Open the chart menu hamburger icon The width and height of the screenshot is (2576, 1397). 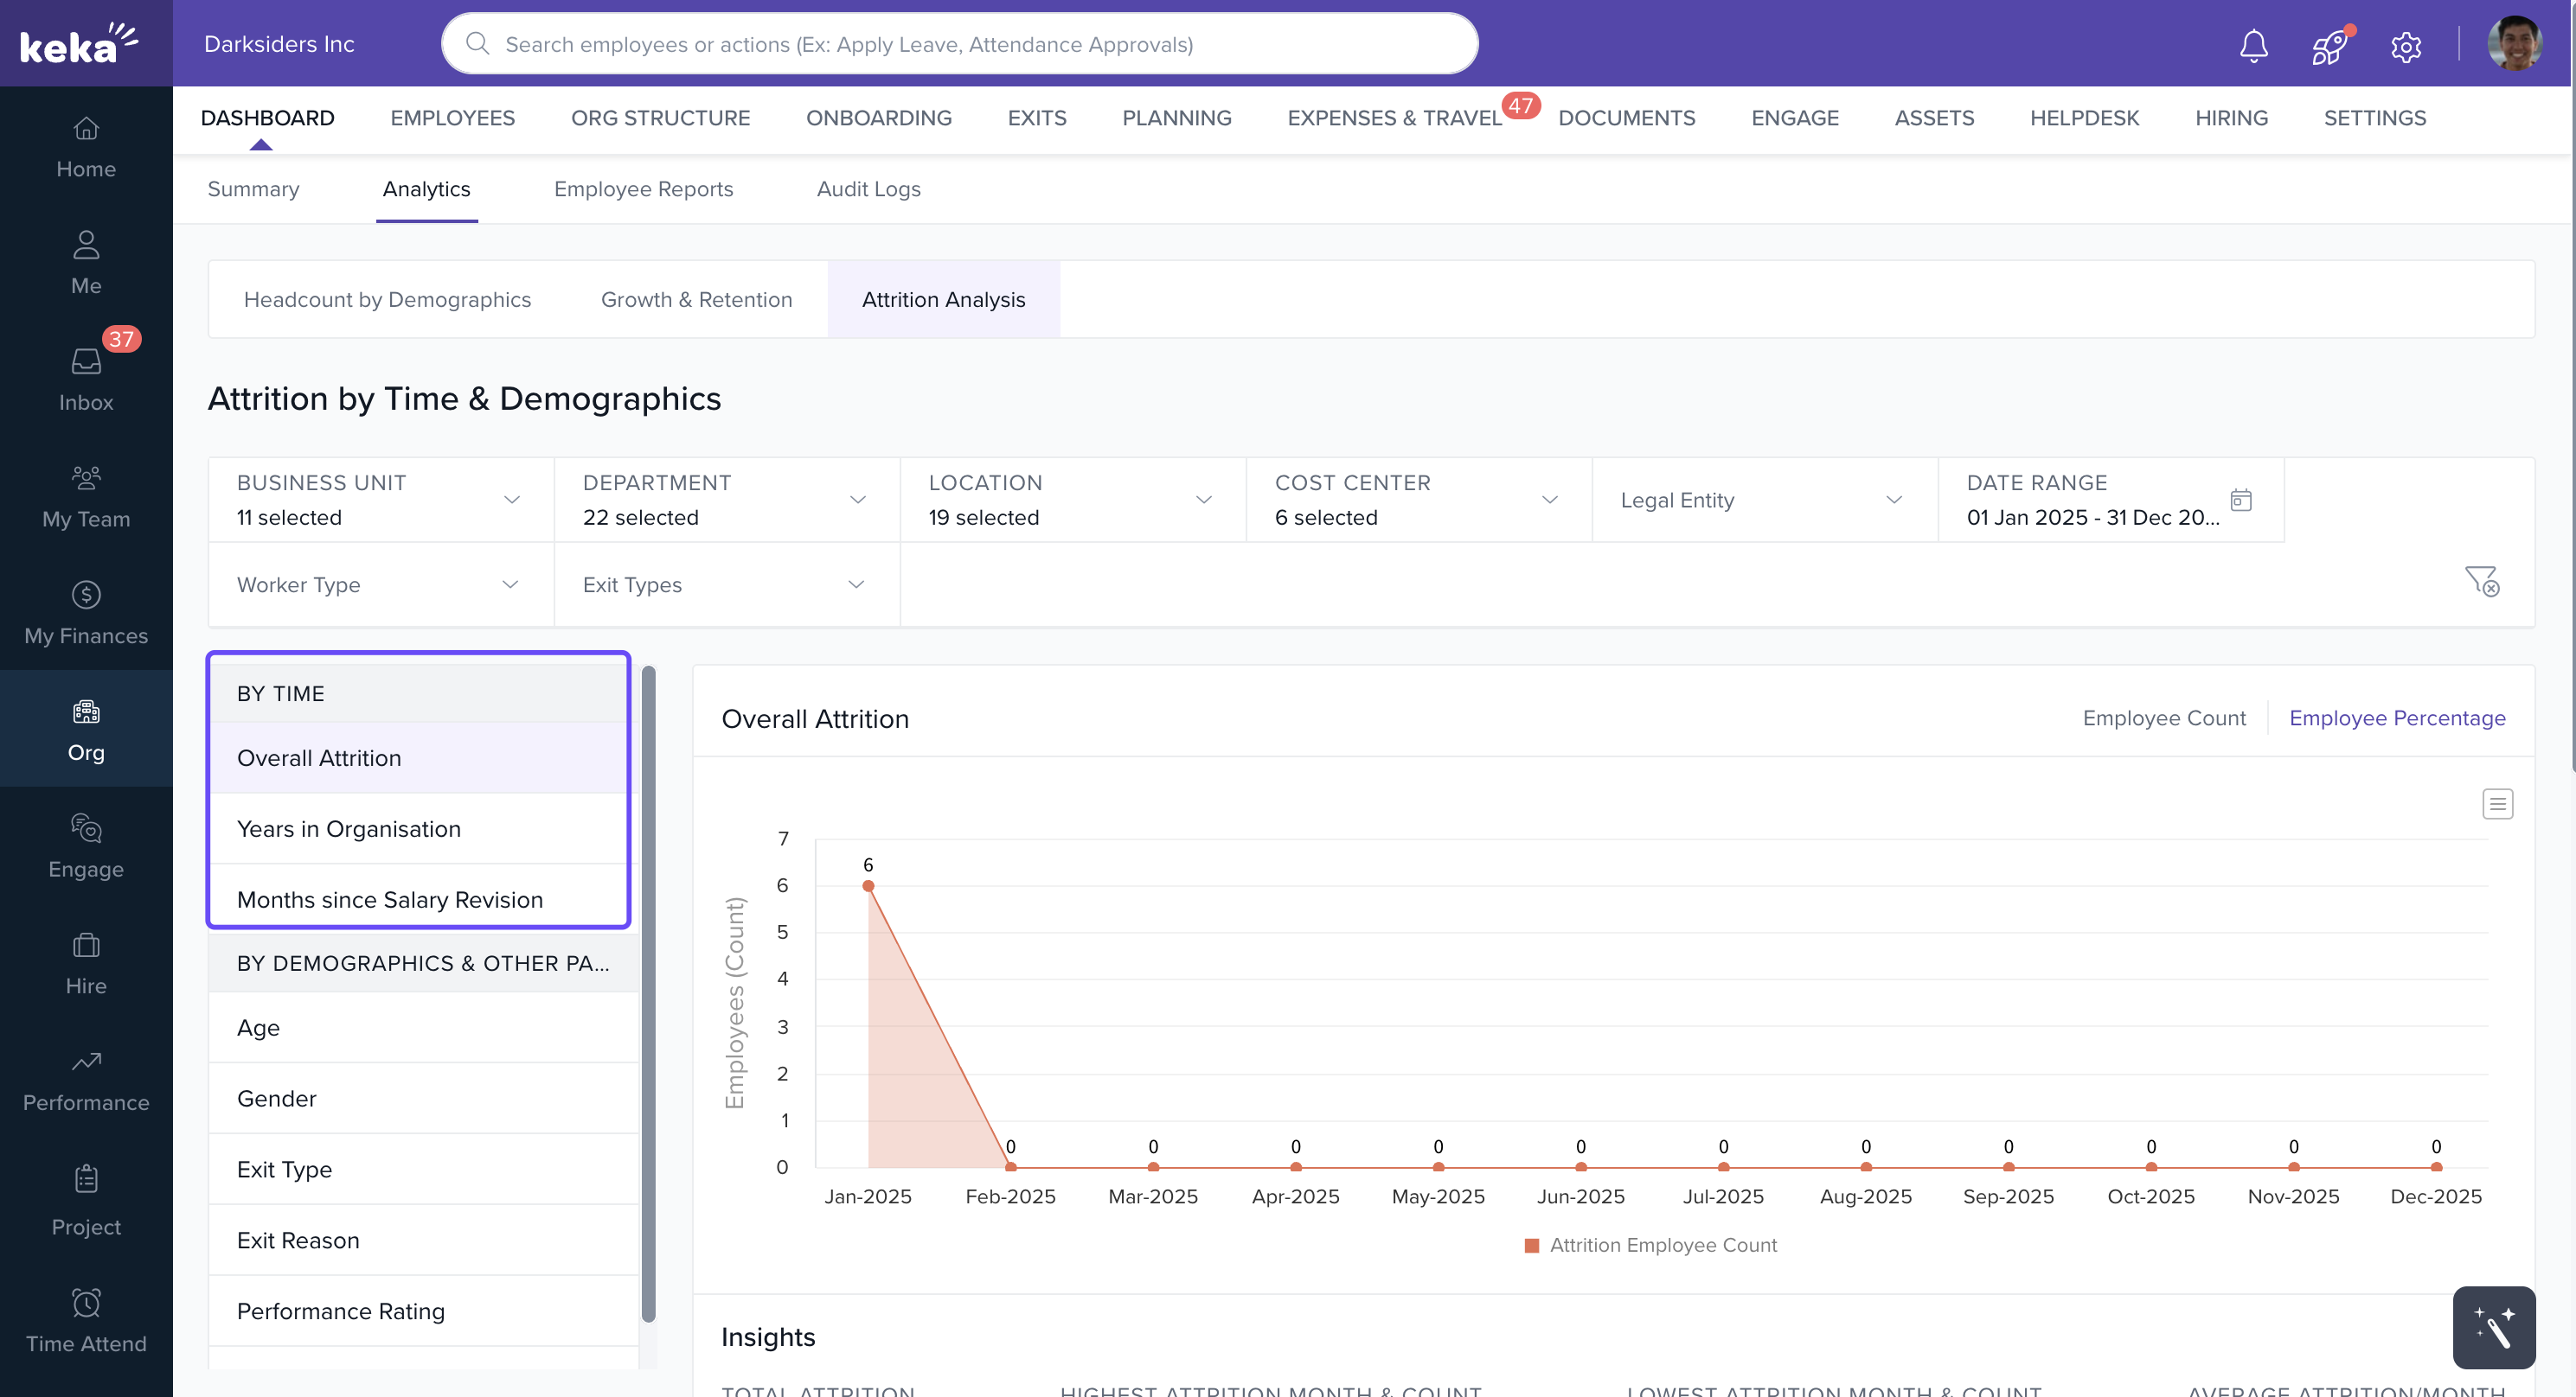click(x=2497, y=803)
